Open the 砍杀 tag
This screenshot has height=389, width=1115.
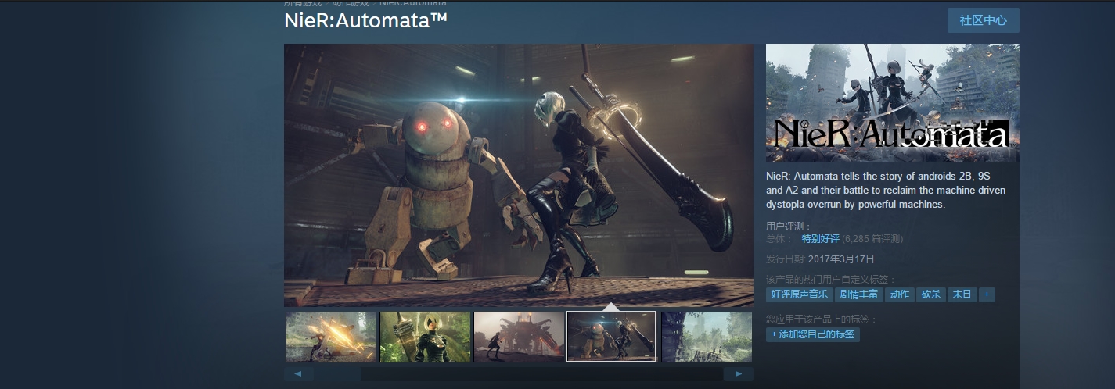point(931,294)
